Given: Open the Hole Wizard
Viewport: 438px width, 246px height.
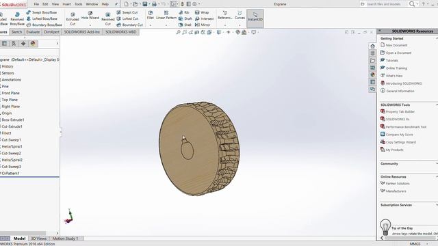Looking at the screenshot, I should click(90, 15).
